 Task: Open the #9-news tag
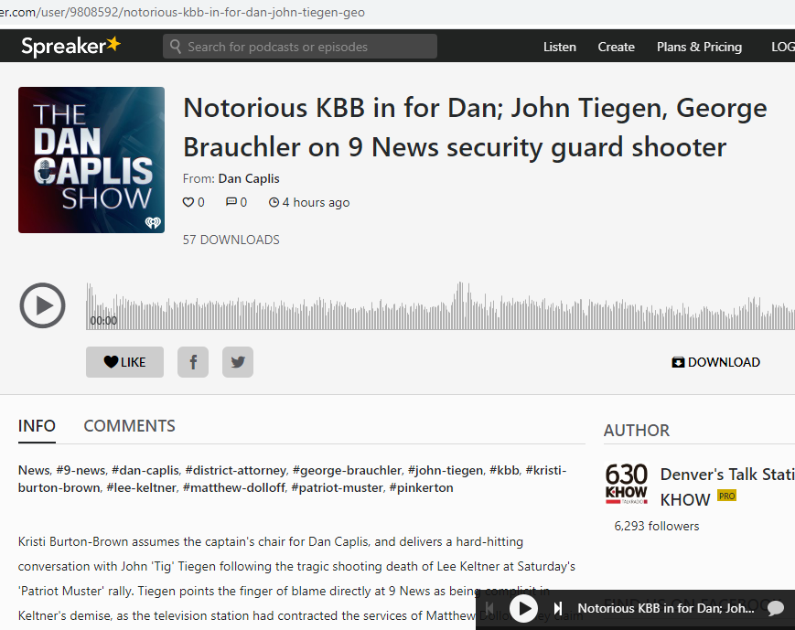point(81,470)
